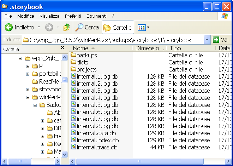Sort by the Nome column header

[101, 48]
